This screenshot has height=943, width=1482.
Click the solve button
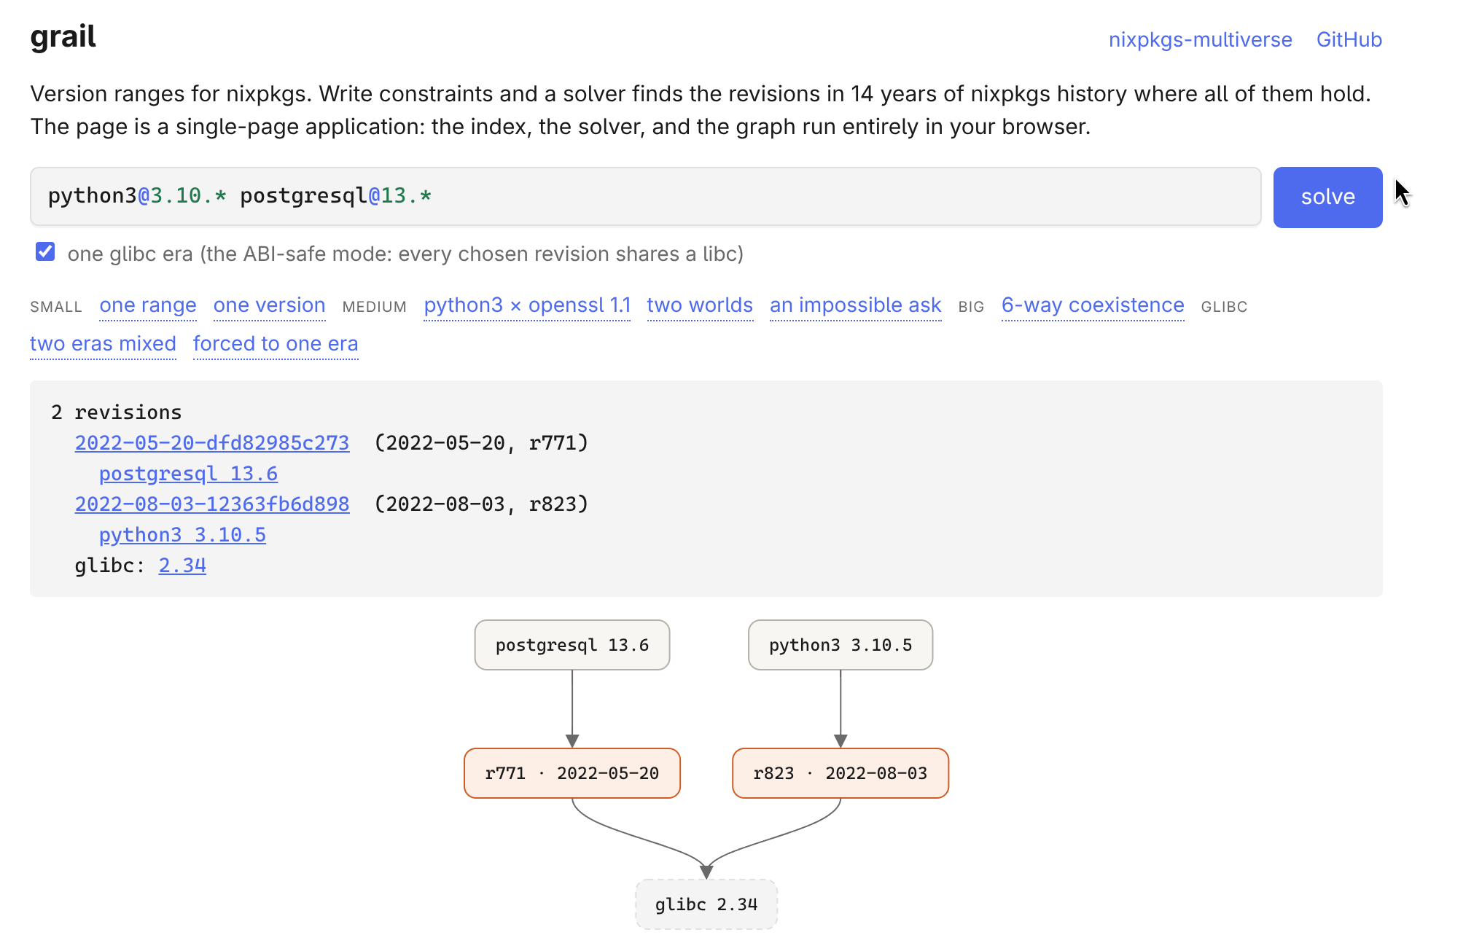pyautogui.click(x=1327, y=197)
